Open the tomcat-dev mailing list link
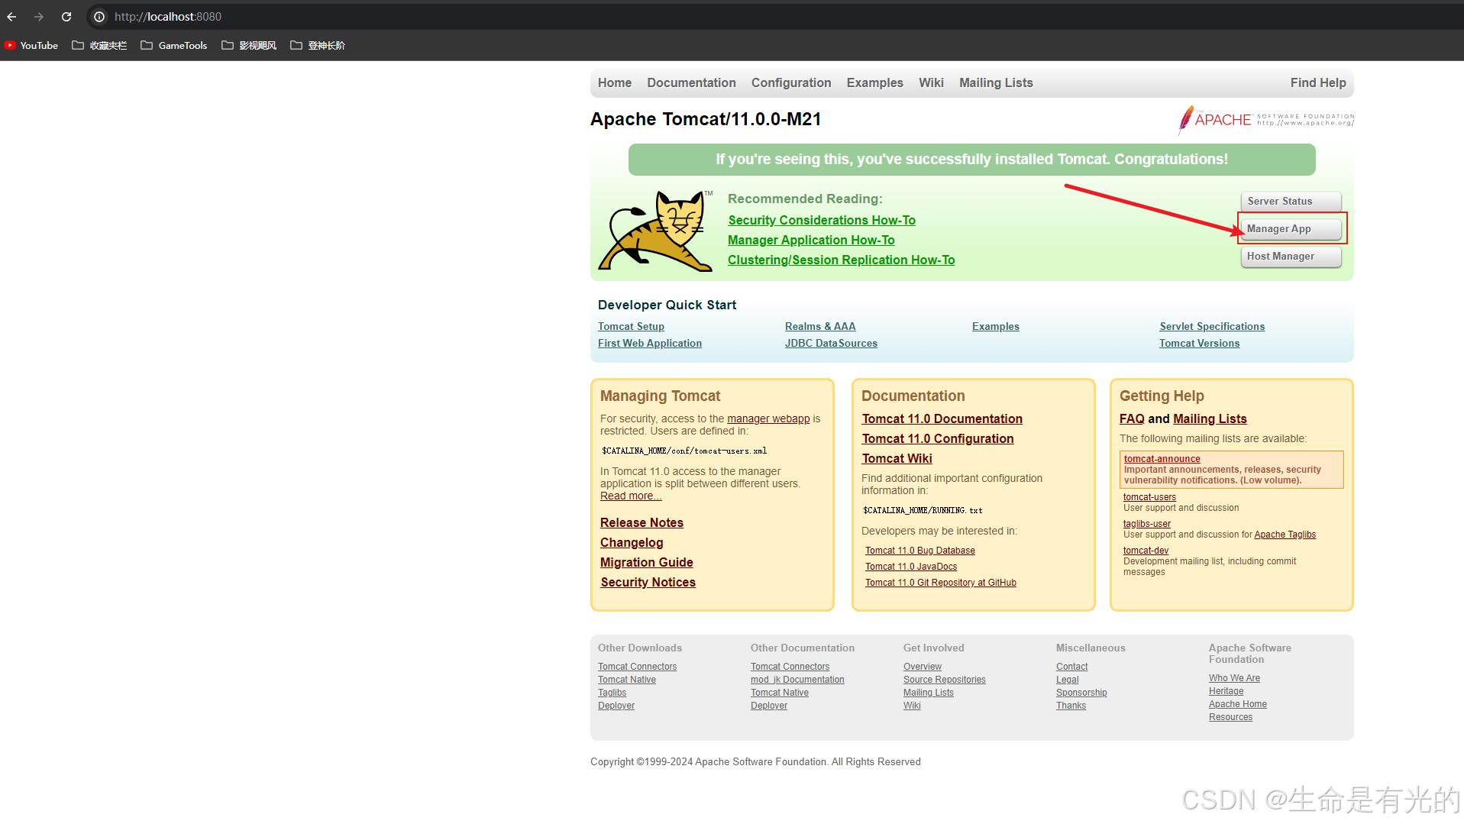Image resolution: width=1464 pixels, height=824 pixels. [x=1146, y=551]
